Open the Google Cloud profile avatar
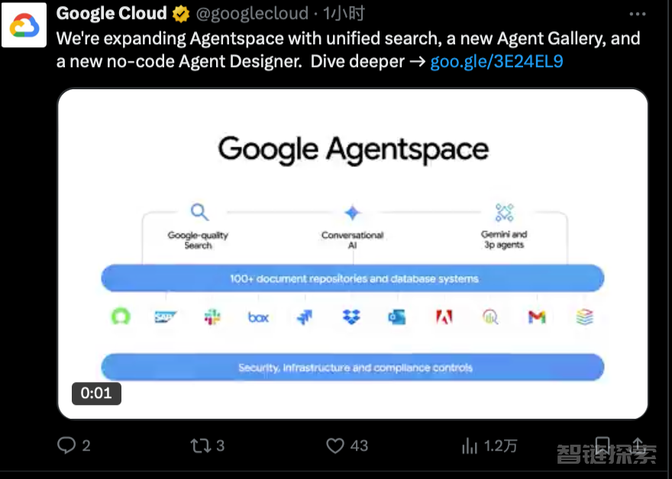Image resolution: width=672 pixels, height=479 pixels. click(x=24, y=24)
